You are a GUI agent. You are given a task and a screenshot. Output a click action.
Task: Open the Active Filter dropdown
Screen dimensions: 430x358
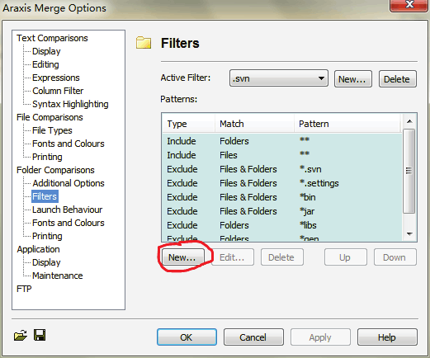coord(279,78)
